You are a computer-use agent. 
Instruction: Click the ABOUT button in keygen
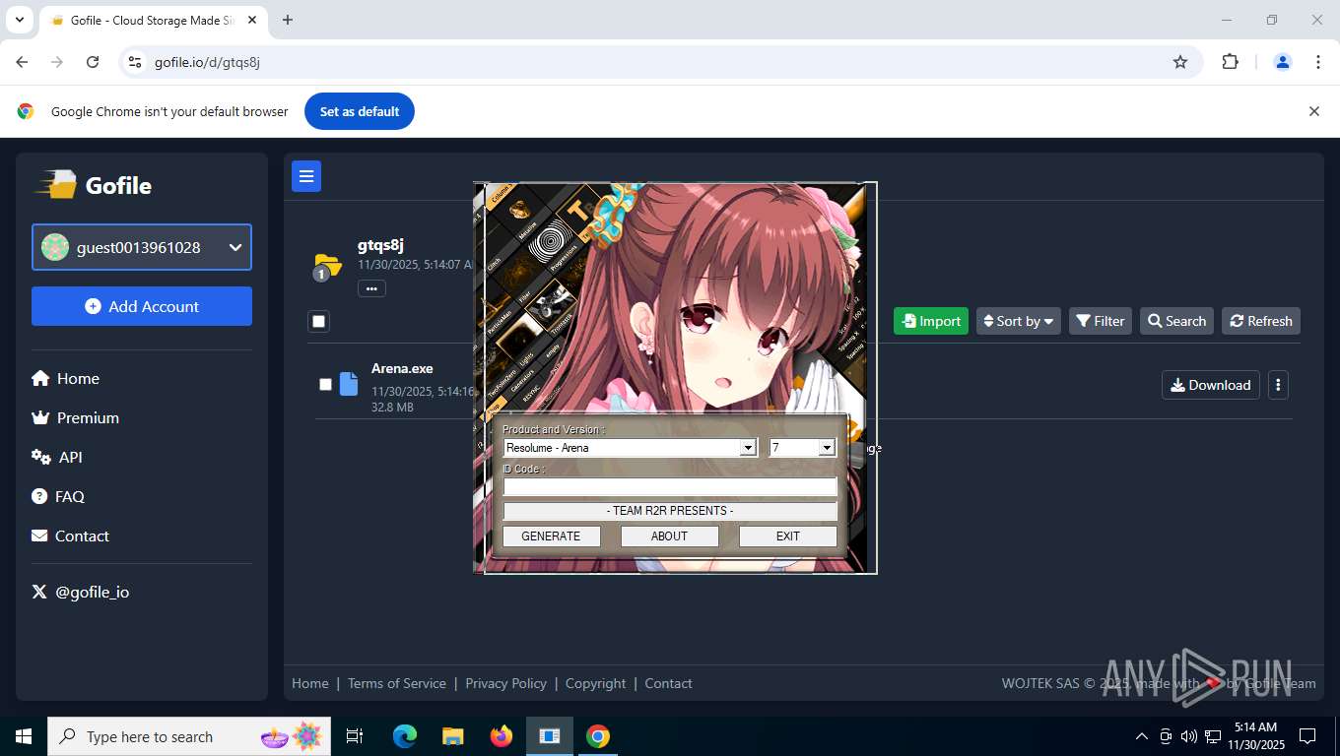[669, 536]
